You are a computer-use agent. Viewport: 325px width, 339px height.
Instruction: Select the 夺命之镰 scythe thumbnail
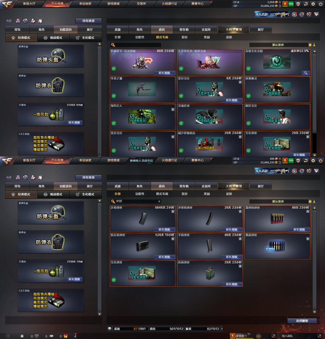[142, 89]
